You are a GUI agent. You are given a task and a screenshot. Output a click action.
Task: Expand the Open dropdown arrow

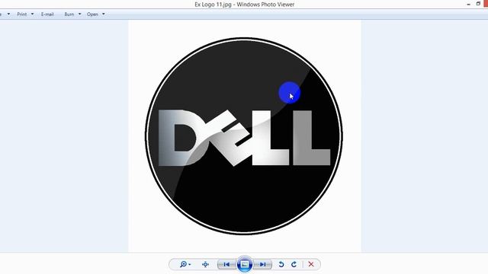[x=104, y=14]
